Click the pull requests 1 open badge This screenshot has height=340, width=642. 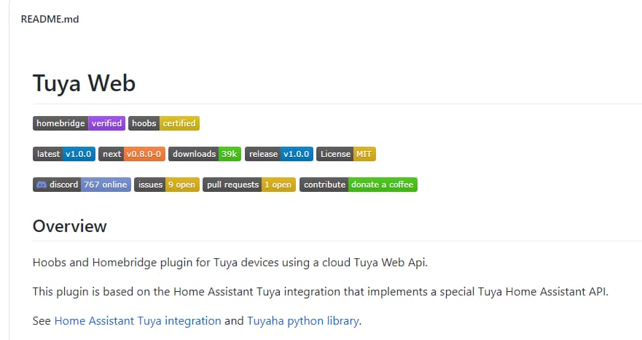249,185
